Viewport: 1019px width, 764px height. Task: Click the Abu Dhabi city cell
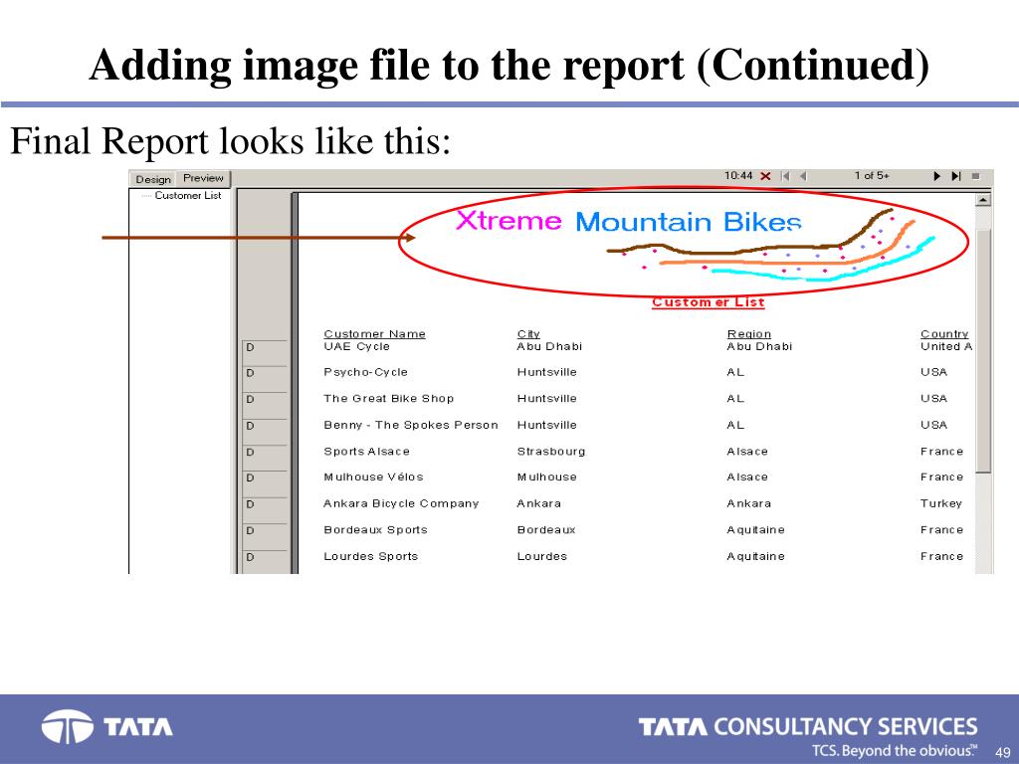click(549, 347)
